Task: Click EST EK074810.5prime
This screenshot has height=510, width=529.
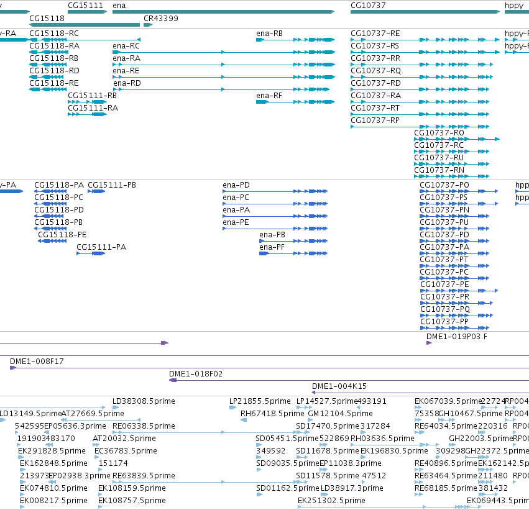Action: tap(53, 488)
